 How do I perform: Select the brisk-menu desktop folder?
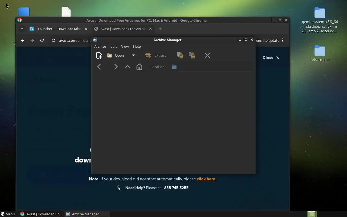(x=320, y=53)
